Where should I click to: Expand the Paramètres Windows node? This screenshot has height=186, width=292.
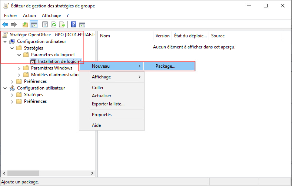click(19, 68)
